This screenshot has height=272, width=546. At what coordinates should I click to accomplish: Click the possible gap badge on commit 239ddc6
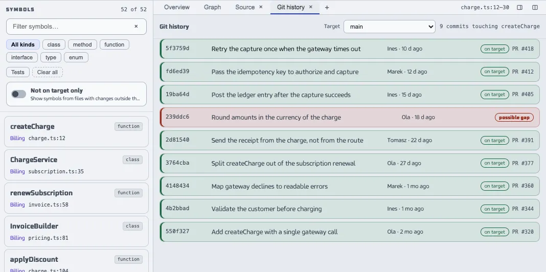tap(514, 118)
